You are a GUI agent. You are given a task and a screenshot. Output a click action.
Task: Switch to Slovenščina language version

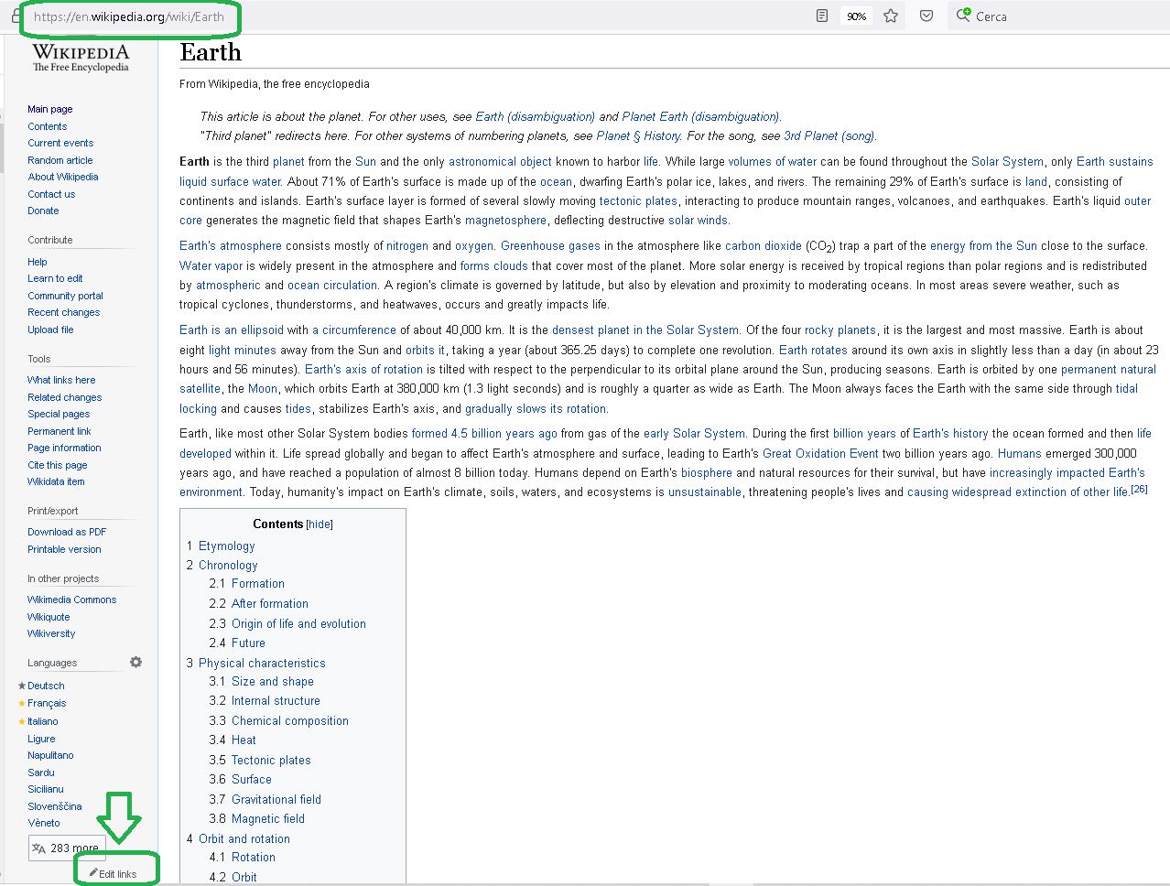coord(55,806)
